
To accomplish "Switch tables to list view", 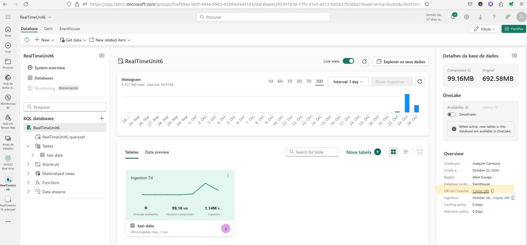I will point(406,152).
